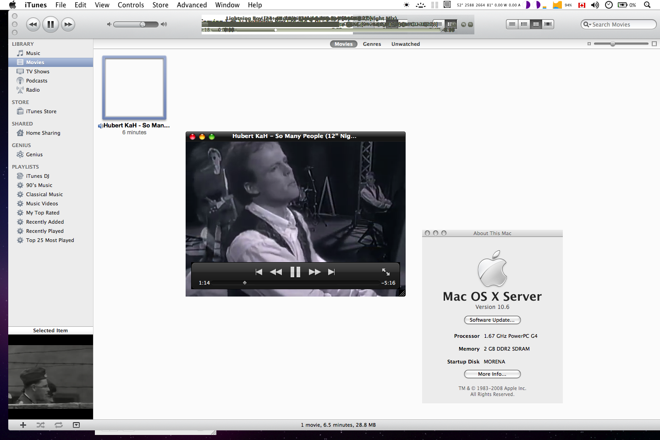Open the search options dropdown

click(587, 24)
